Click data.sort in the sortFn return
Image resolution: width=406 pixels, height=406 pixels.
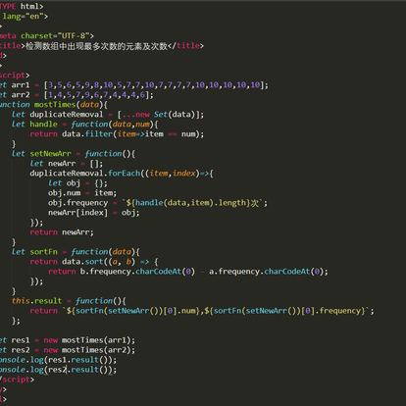coord(82,262)
